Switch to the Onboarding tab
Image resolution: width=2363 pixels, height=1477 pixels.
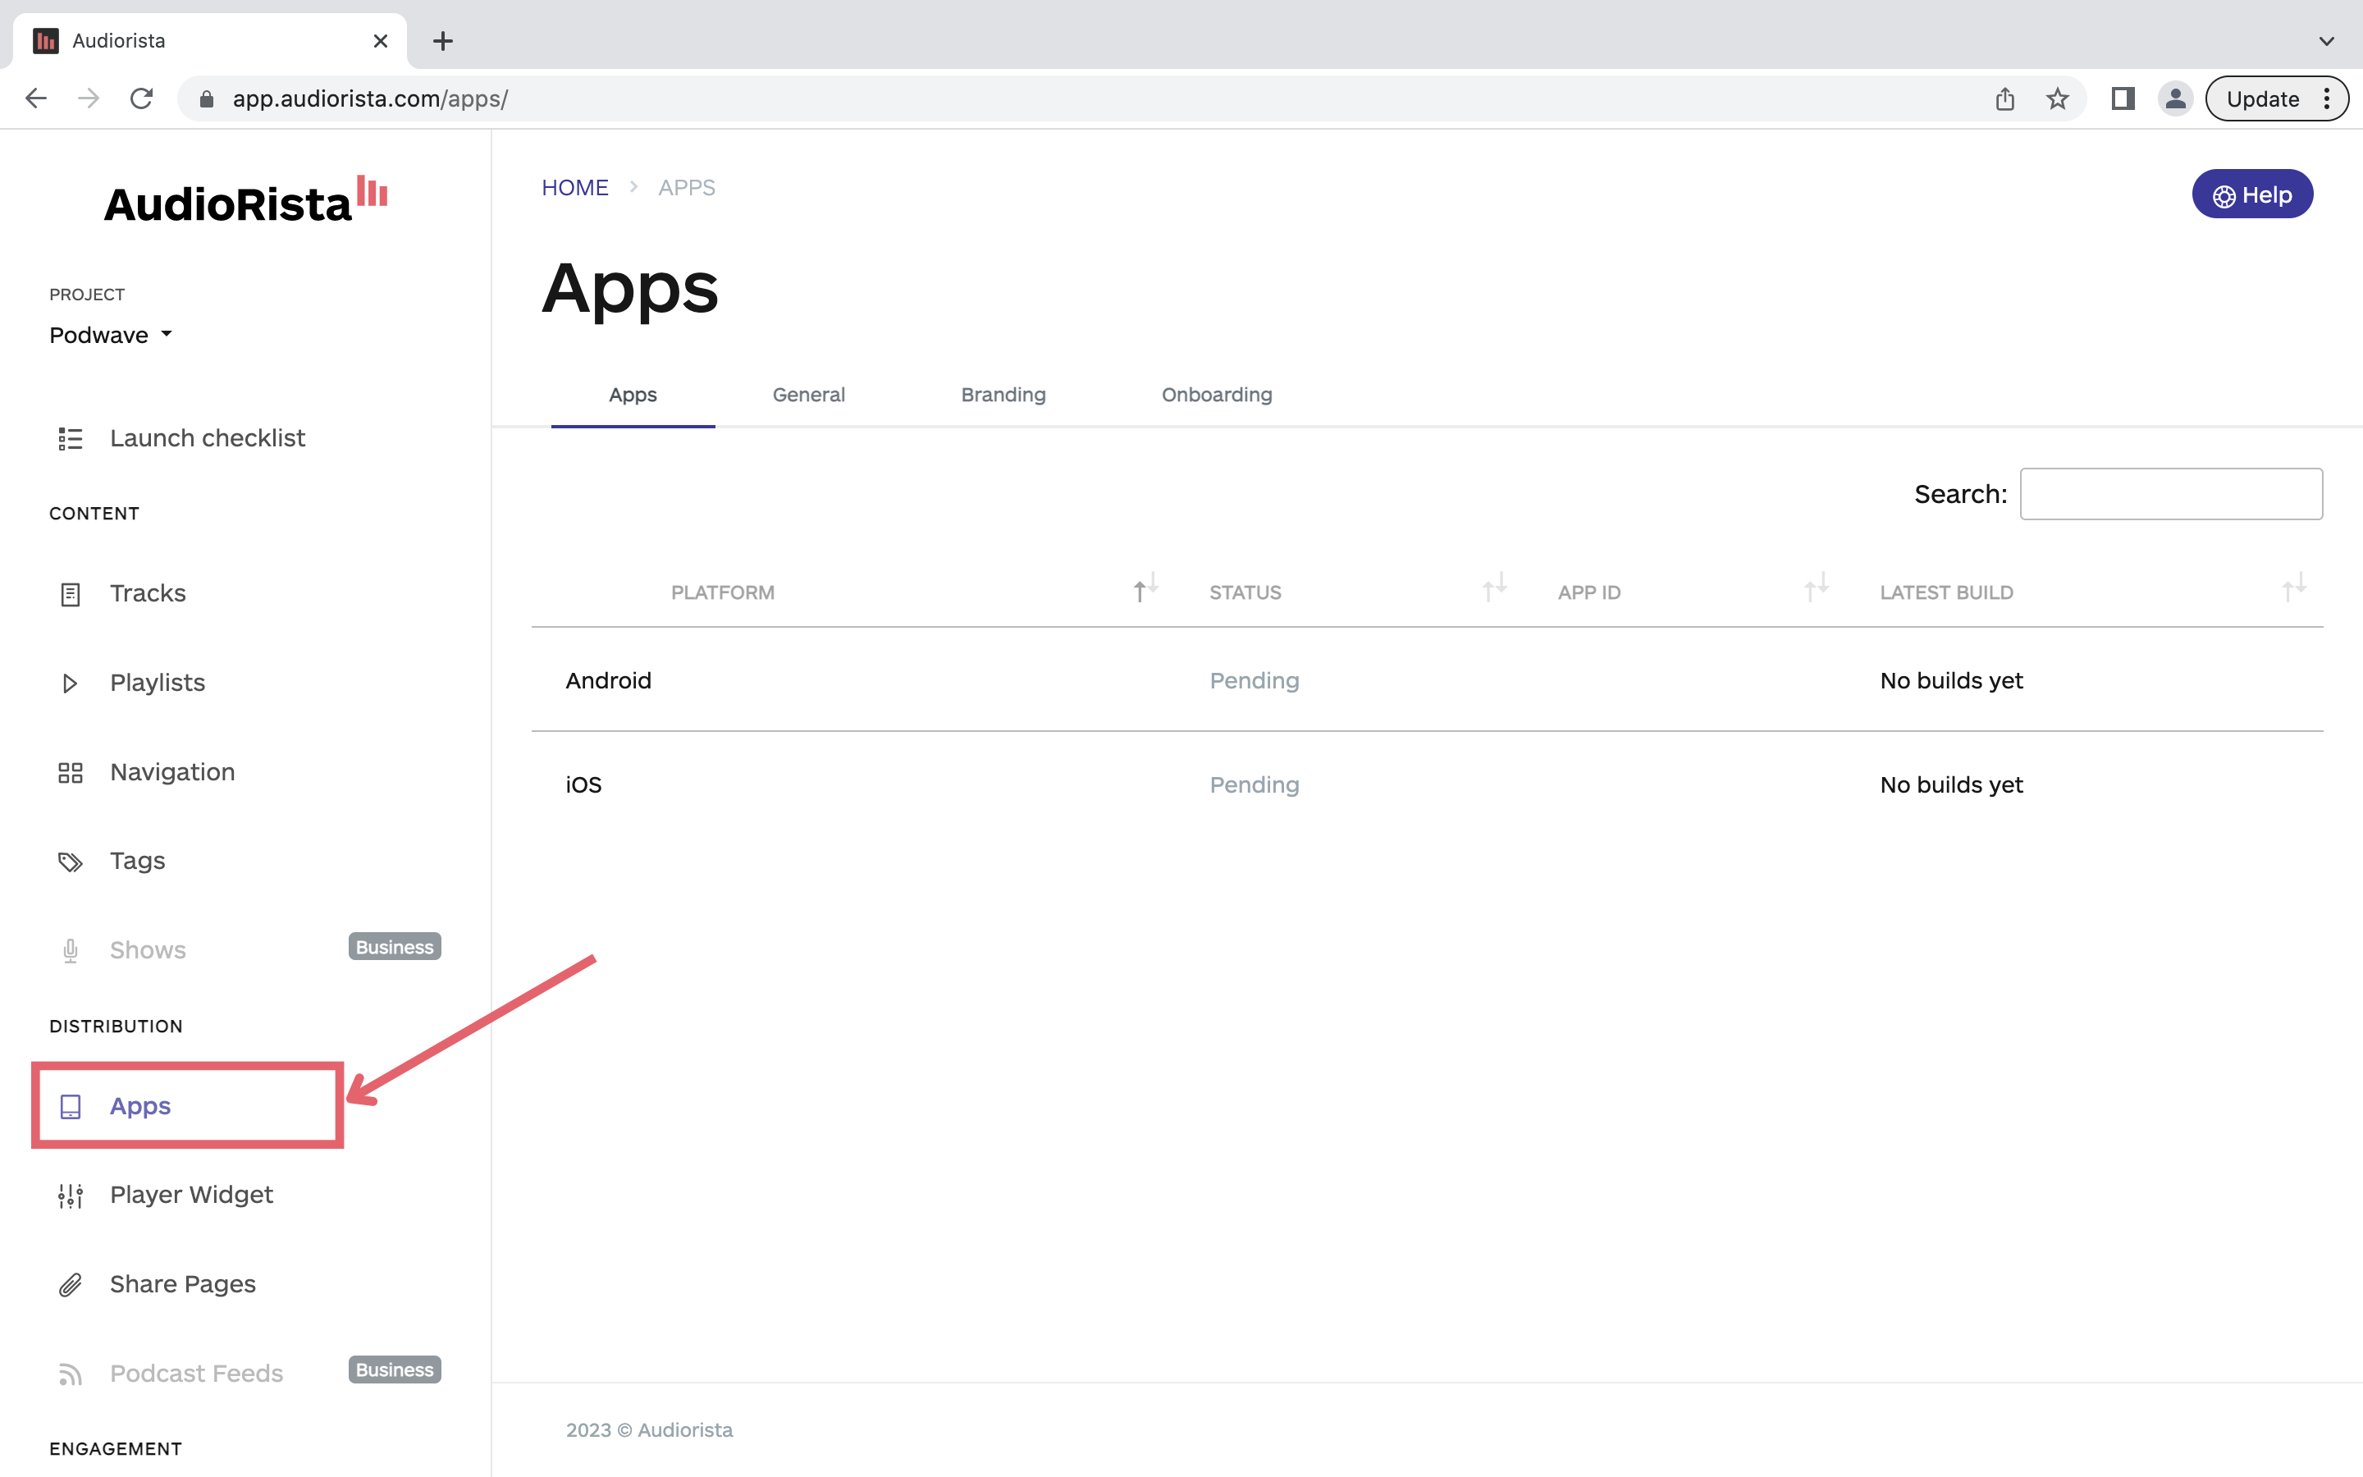(1217, 395)
